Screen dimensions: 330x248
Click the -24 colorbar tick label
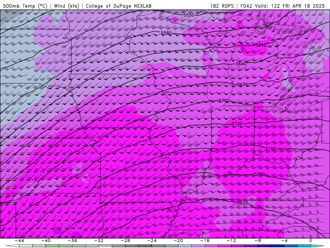[152, 241]
